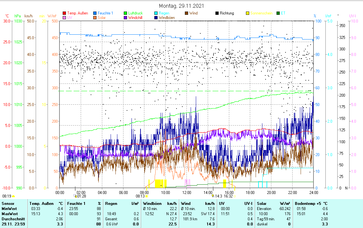The height and width of the screenshot is (228, 363).
Task: Click the blue % axis unit label
Action: coord(315,16)
